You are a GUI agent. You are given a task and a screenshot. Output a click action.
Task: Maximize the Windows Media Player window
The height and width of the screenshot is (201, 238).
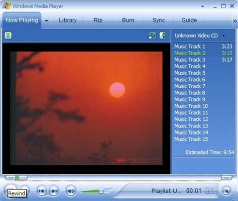pyautogui.click(x=223, y=6)
